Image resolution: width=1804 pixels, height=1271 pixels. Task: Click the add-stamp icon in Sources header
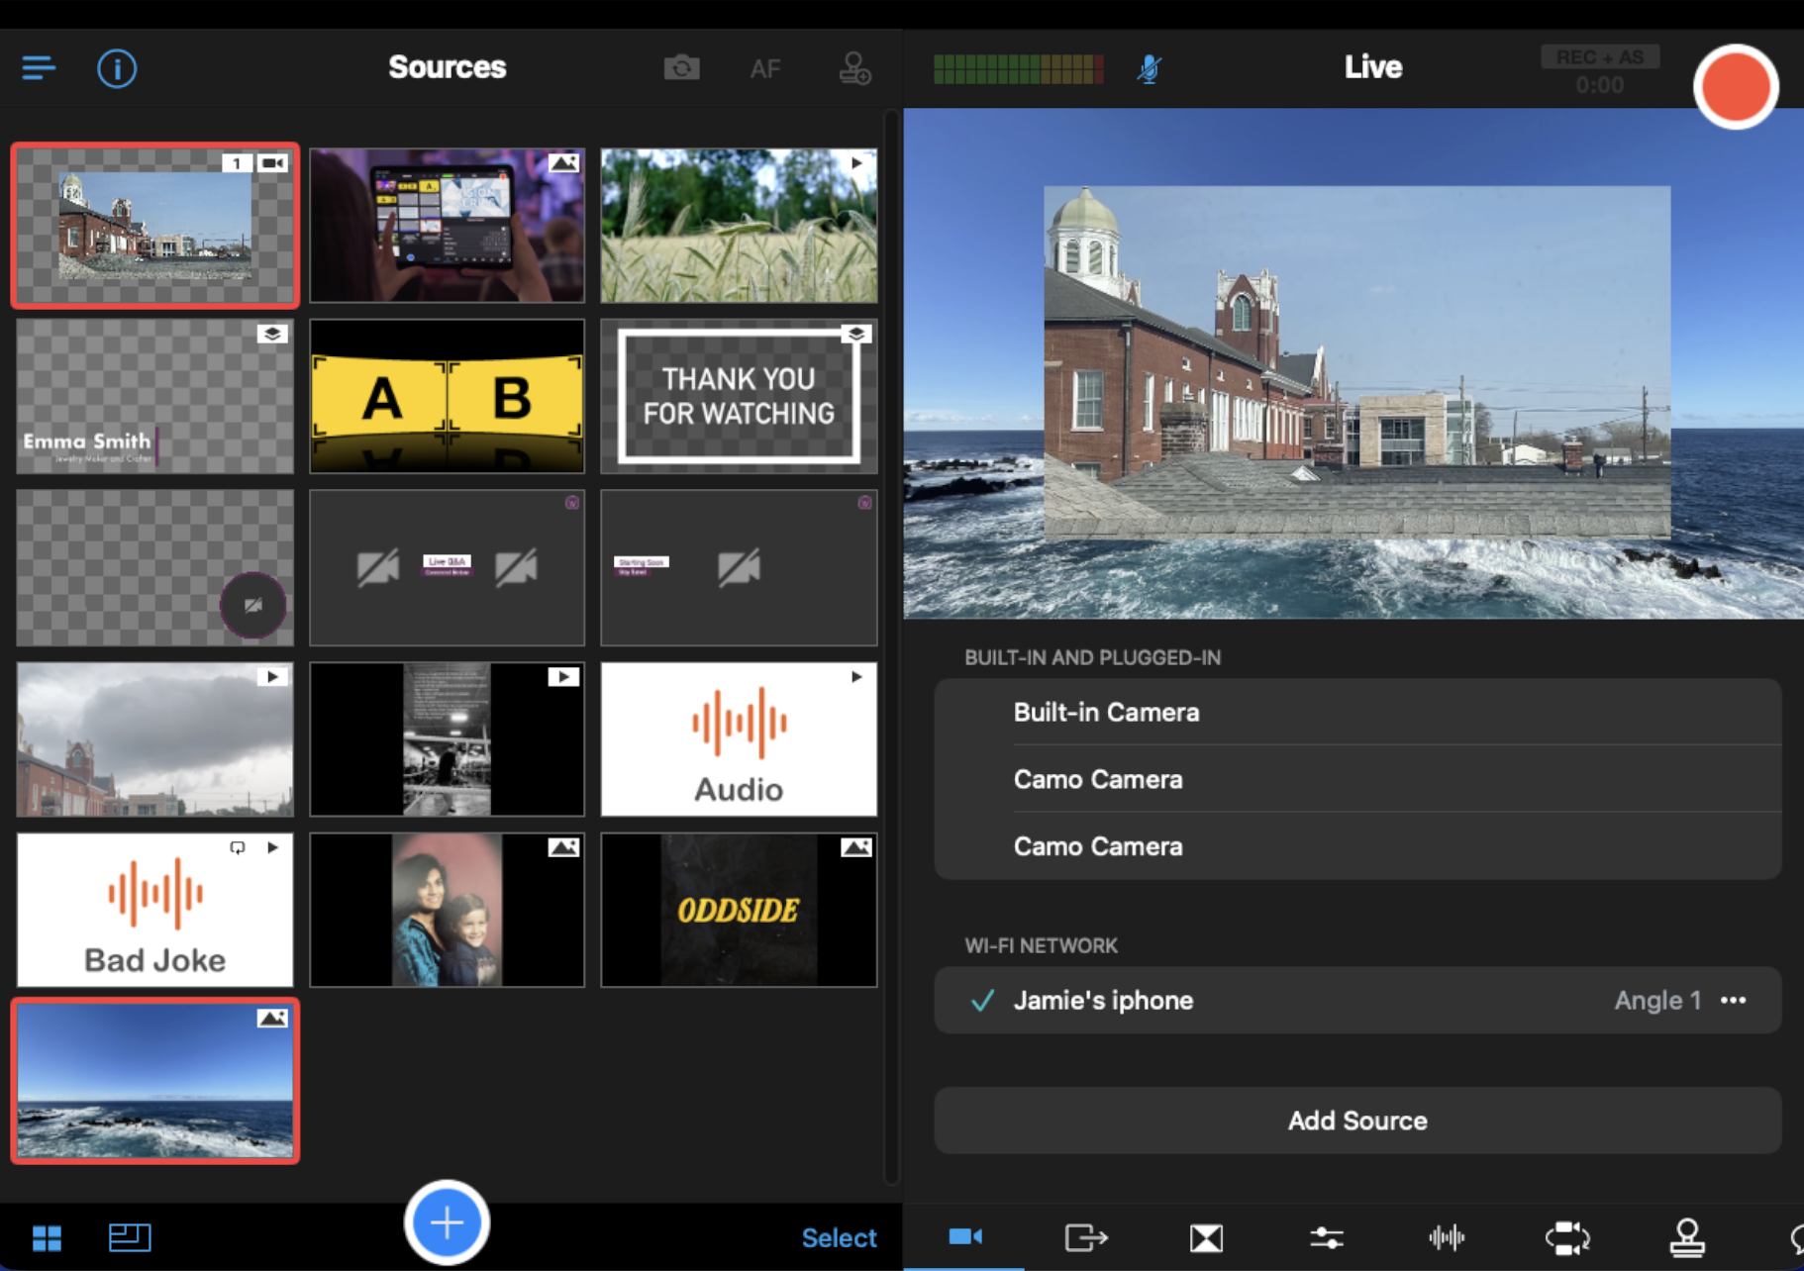tap(854, 68)
